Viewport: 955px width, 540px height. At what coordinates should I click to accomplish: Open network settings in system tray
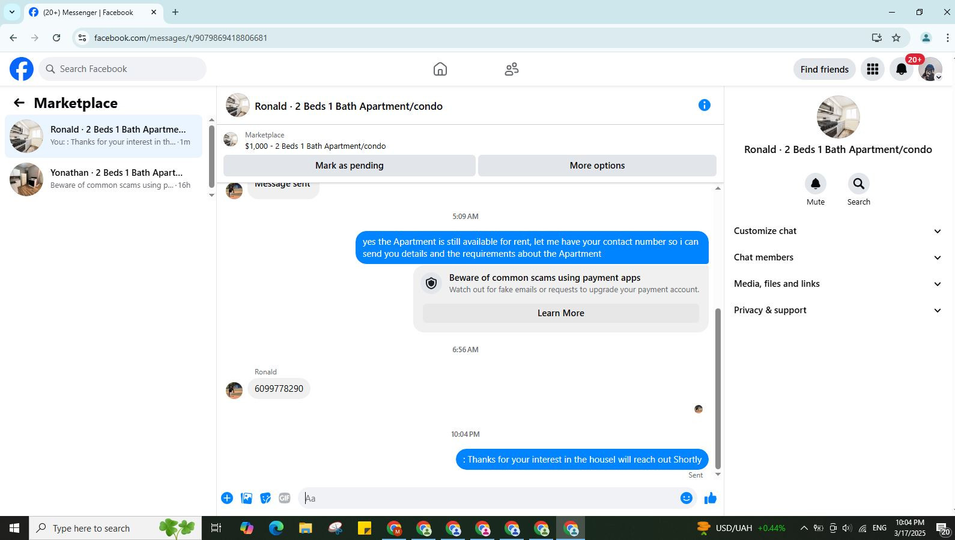coord(863,528)
